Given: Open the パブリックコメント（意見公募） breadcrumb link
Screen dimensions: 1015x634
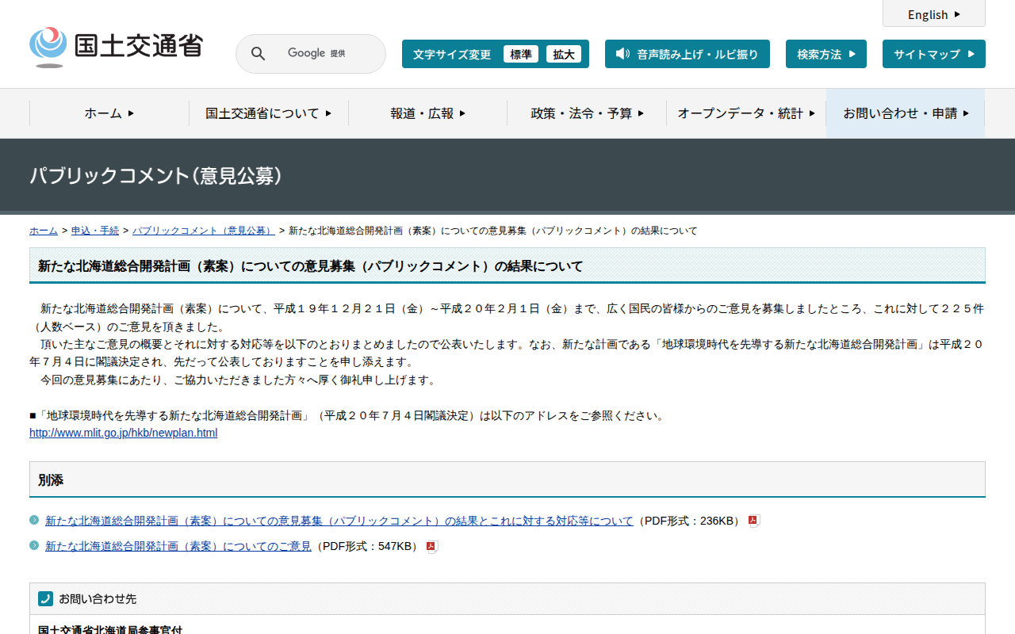Looking at the screenshot, I should 203,231.
